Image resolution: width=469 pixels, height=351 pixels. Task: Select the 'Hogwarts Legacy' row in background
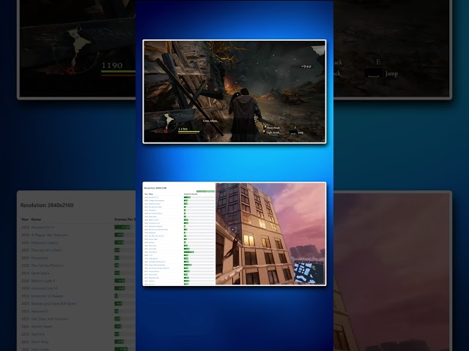coord(78,243)
